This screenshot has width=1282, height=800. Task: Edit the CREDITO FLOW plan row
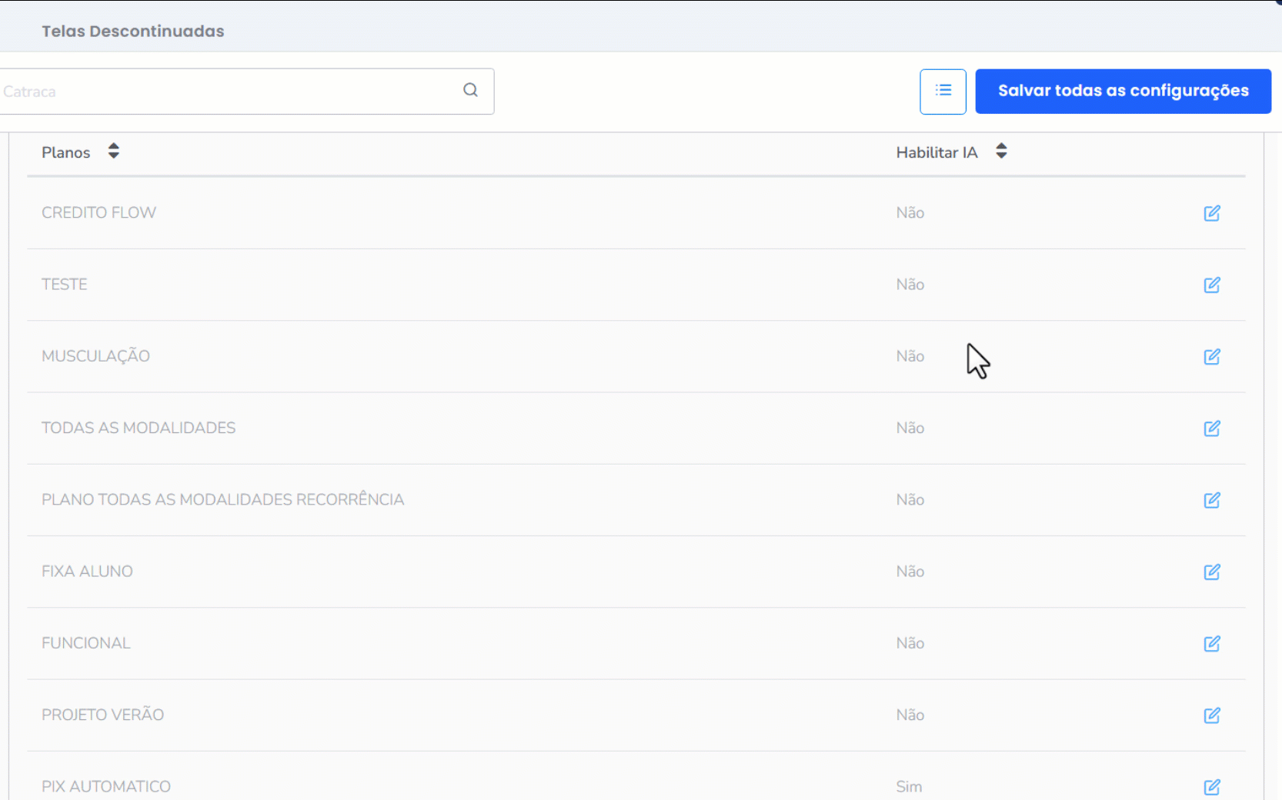1211,213
